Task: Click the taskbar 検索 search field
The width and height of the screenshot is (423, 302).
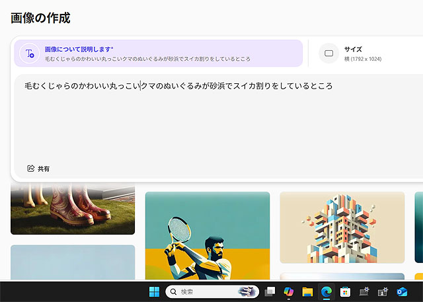Action: coord(212,291)
